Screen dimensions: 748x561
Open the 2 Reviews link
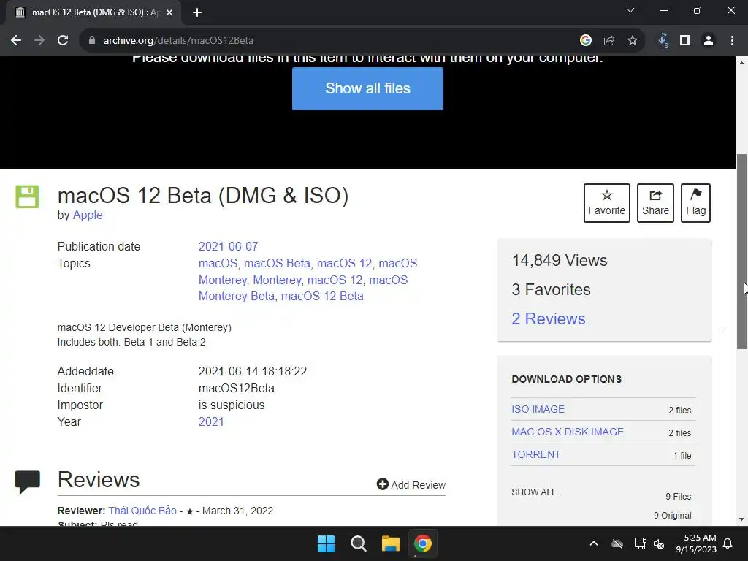(549, 318)
